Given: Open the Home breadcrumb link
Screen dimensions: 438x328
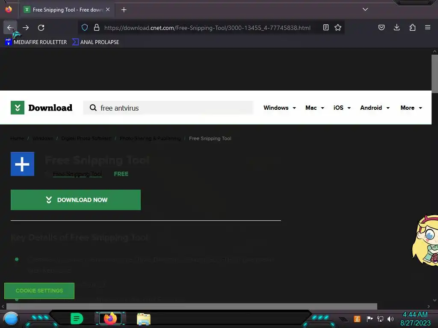Looking at the screenshot, I should click(x=17, y=138).
